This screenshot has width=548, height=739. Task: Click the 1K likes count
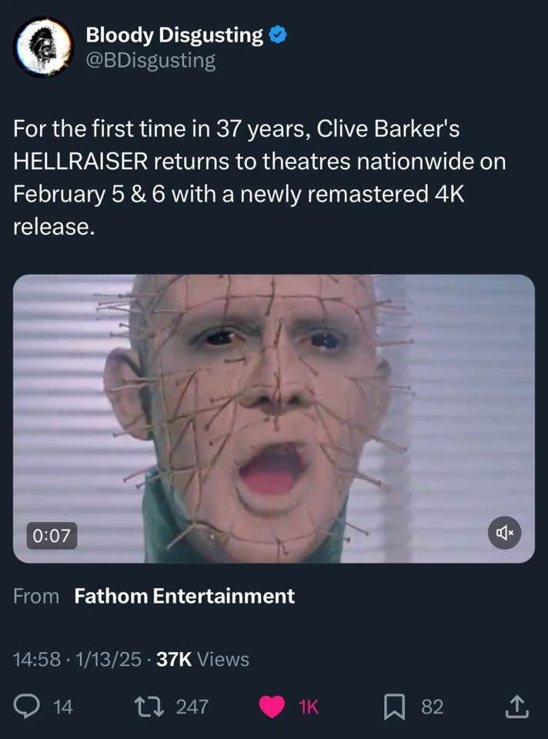pyautogui.click(x=309, y=707)
